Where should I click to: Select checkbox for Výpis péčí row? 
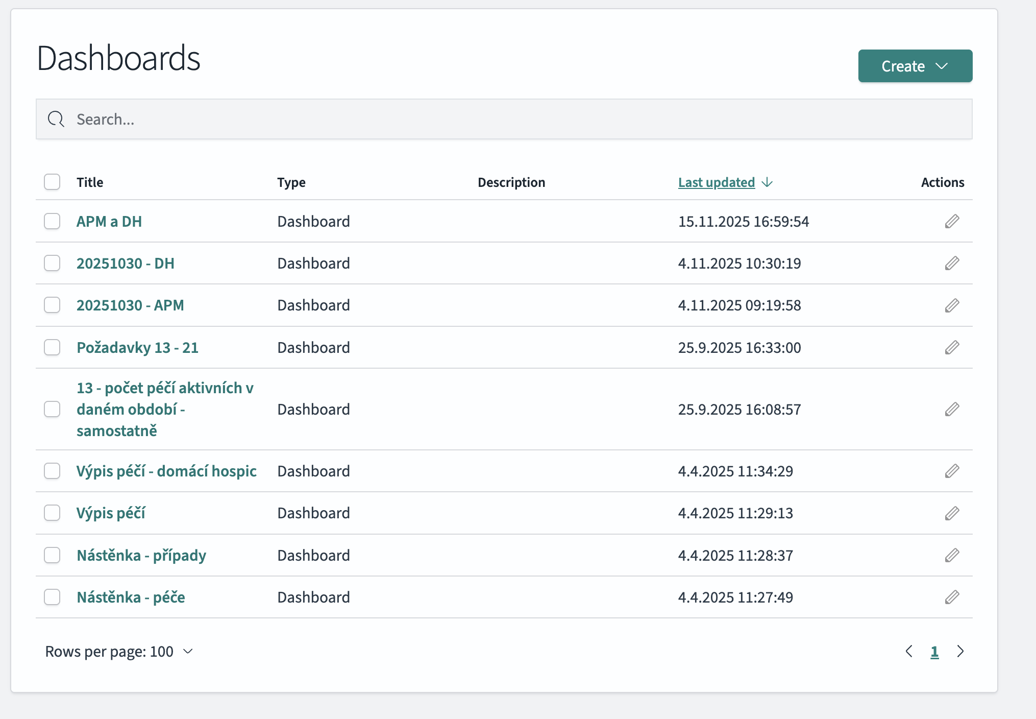tap(52, 513)
